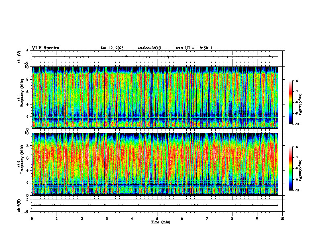Click the "1" tick on Time axis
Viewport: 318px width, 245px height.
57,219
